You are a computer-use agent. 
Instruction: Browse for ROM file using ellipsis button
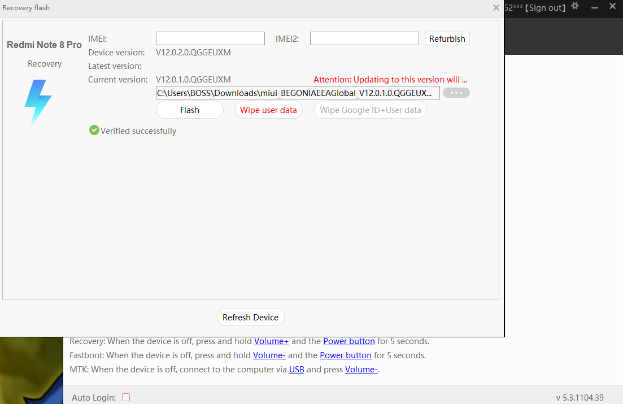pyautogui.click(x=456, y=93)
